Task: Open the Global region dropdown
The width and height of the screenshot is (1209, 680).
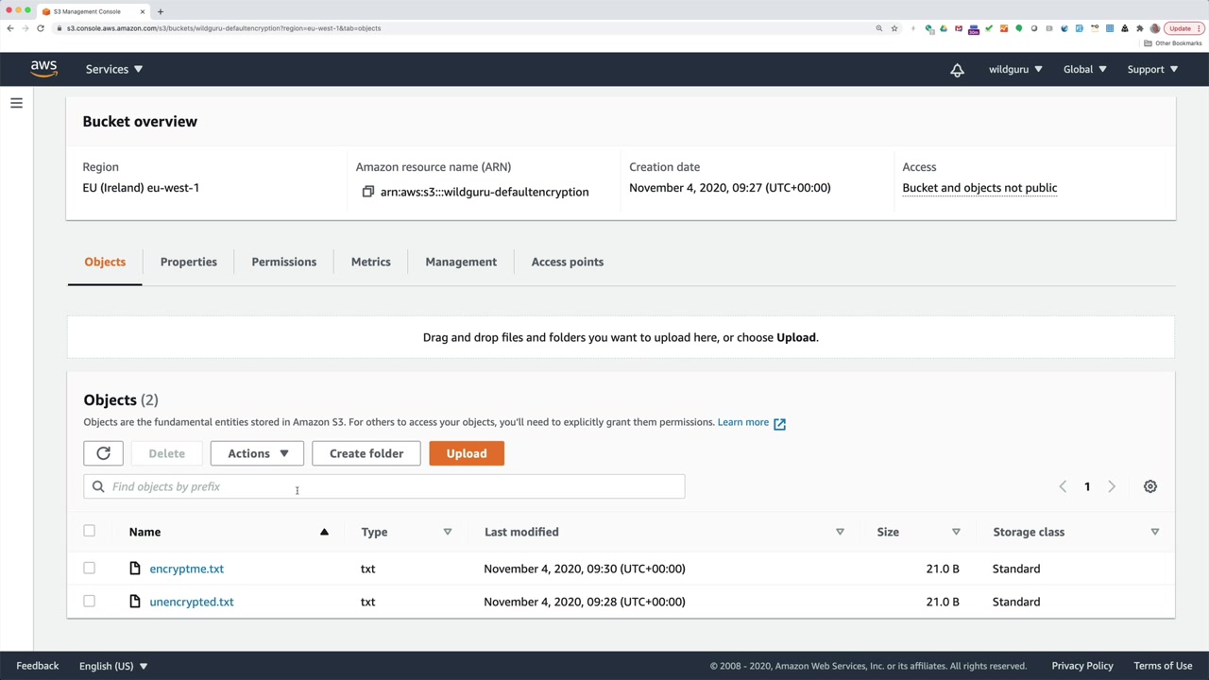Action: 1084,69
